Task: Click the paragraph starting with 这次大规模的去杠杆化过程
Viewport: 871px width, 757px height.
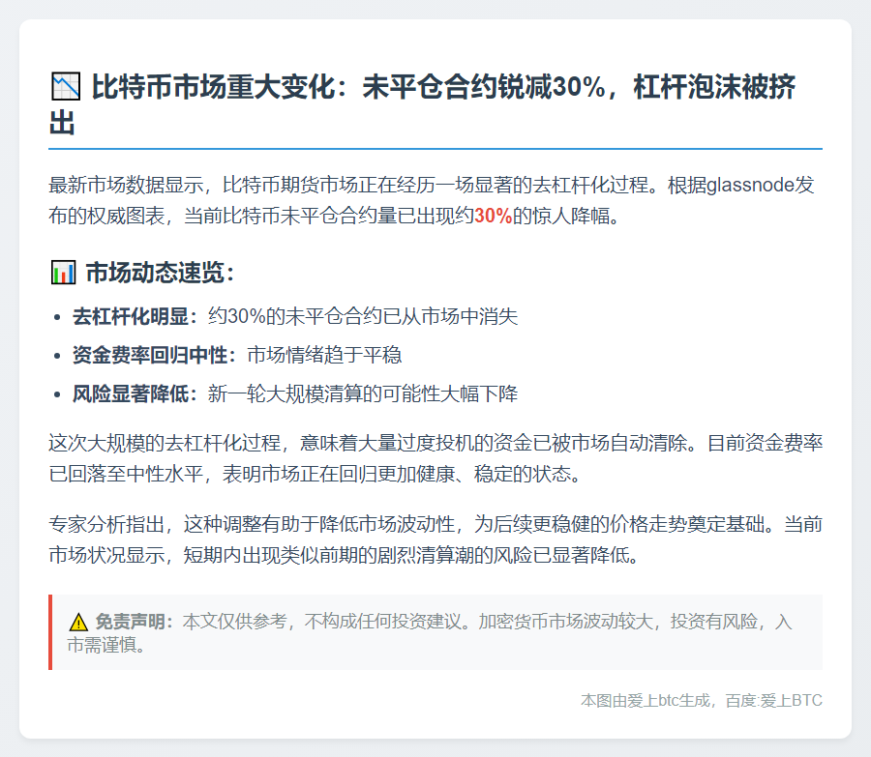Action: click(x=435, y=459)
